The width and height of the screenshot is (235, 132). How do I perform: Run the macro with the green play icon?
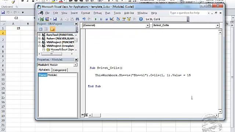click(96, 19)
